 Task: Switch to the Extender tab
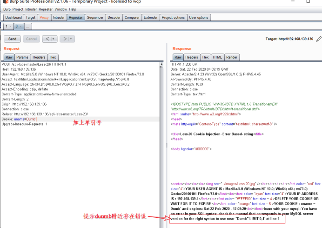150,18
